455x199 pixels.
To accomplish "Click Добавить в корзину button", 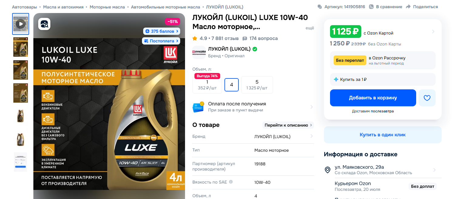I will (373, 98).
